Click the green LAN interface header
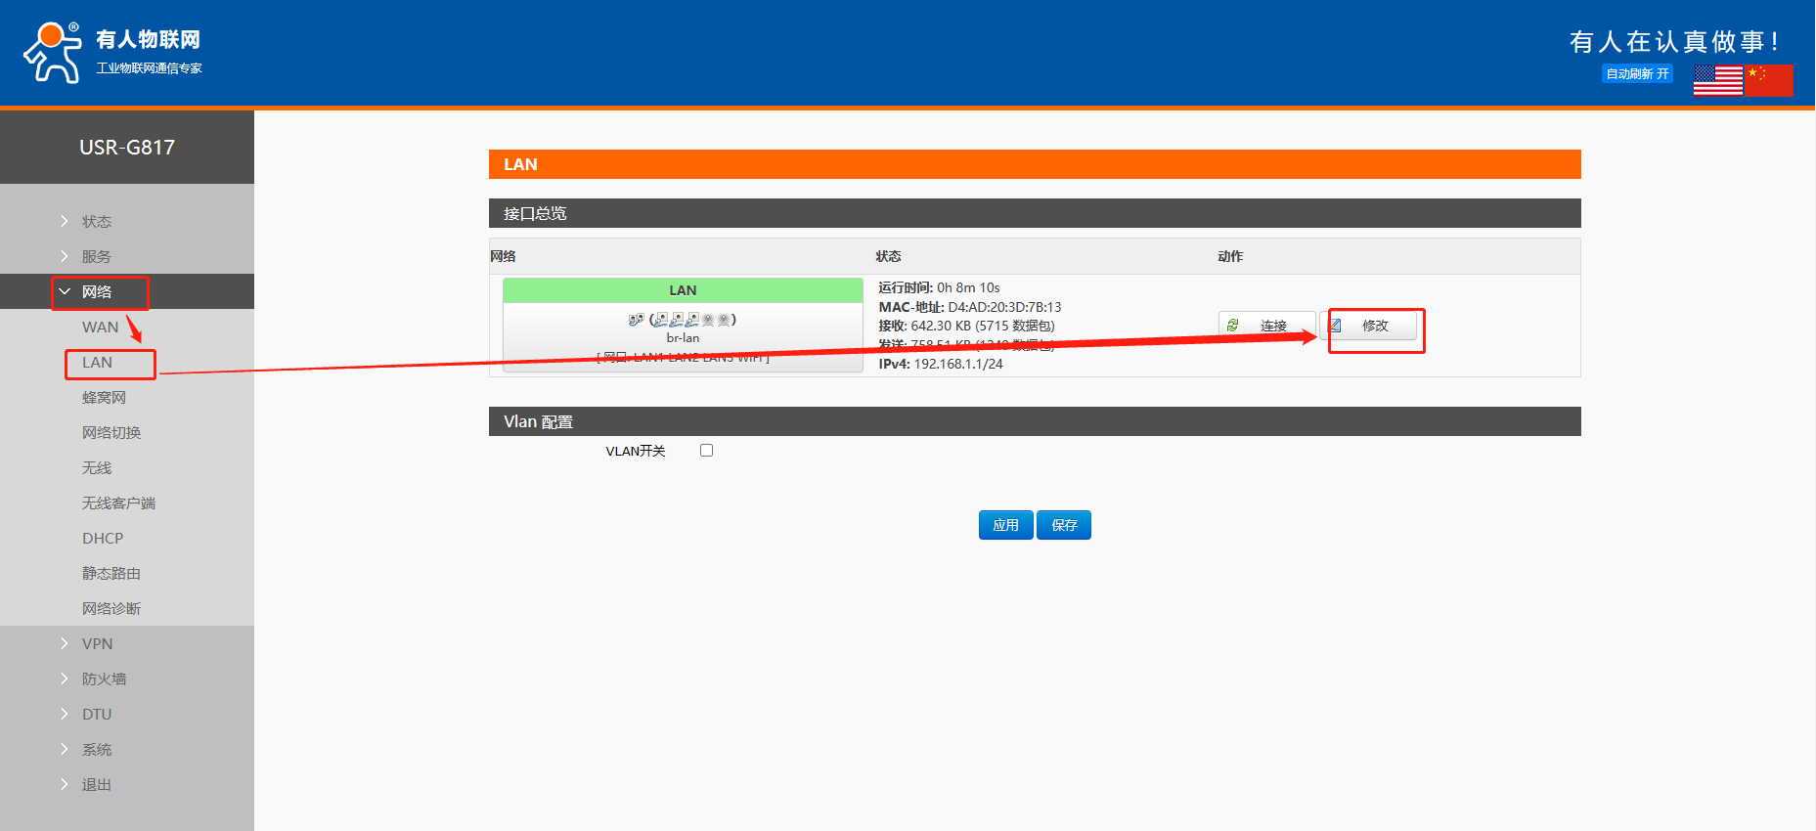The image size is (1816, 831). point(683,290)
